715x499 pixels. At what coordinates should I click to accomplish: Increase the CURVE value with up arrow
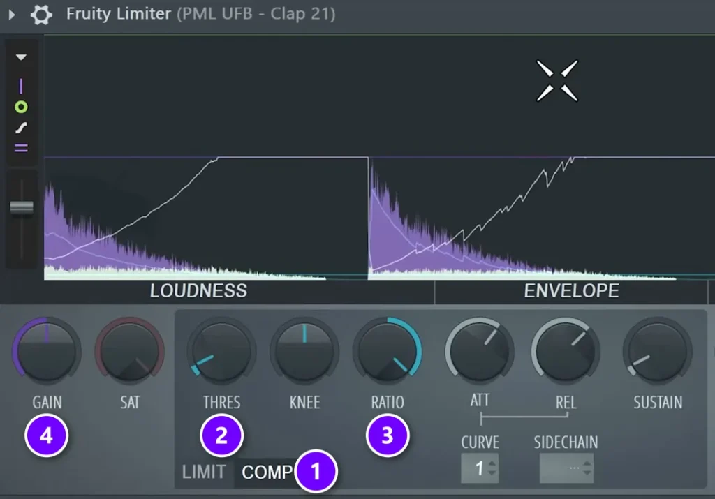(492, 463)
